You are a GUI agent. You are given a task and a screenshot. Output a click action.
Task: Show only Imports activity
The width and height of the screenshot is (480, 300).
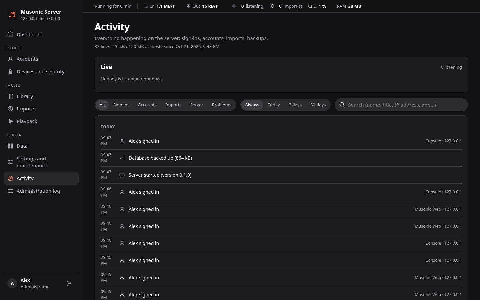[x=173, y=105]
